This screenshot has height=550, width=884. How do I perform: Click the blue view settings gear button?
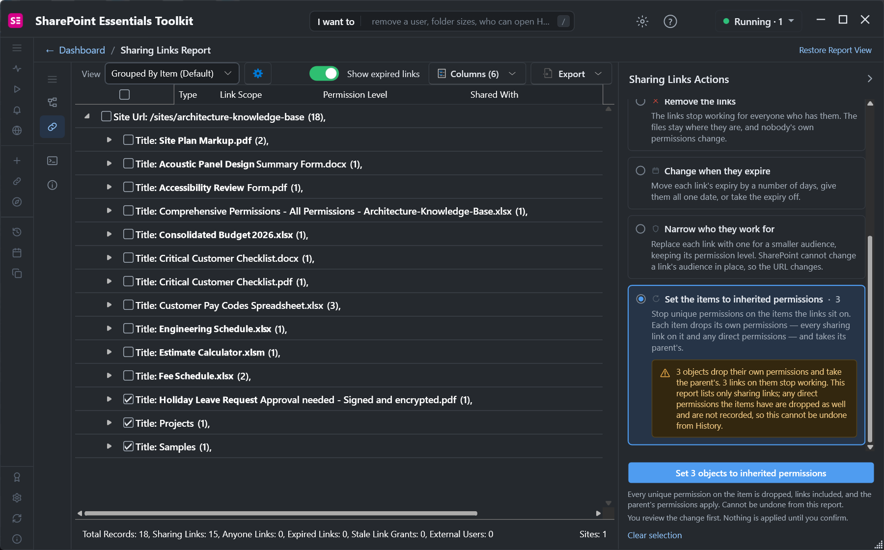tap(258, 74)
